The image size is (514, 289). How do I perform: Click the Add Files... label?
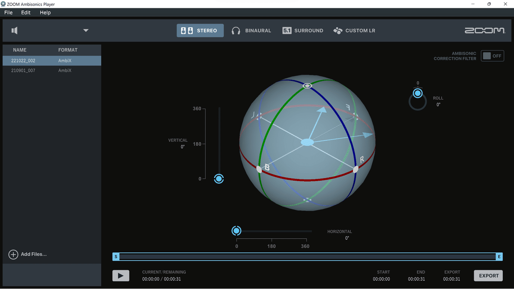click(x=34, y=254)
